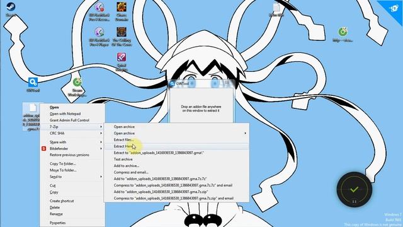Screen dimensions: 403x227
Task: Open Properties from the context menu
Action: 57,223
